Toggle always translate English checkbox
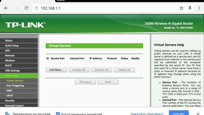This screenshot has height=115, width=204. (58, 114)
